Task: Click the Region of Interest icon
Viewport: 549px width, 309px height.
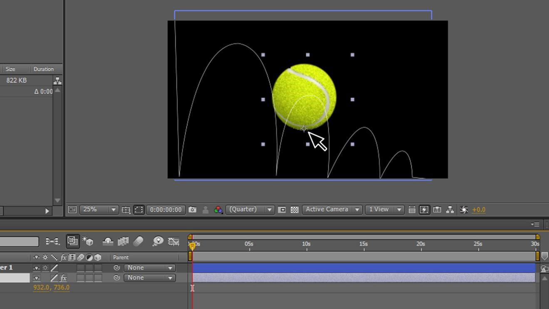Action: (282, 210)
